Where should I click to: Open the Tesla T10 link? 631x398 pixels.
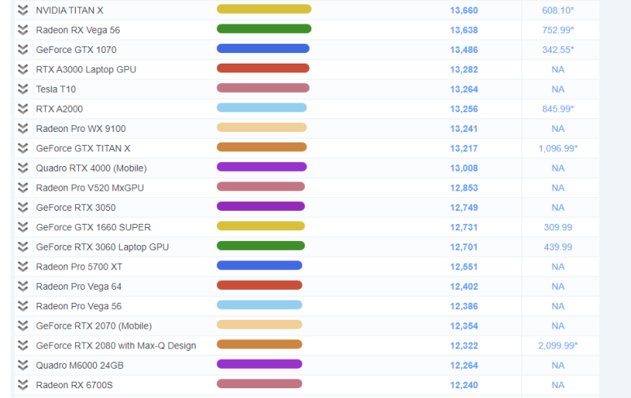[x=56, y=90]
